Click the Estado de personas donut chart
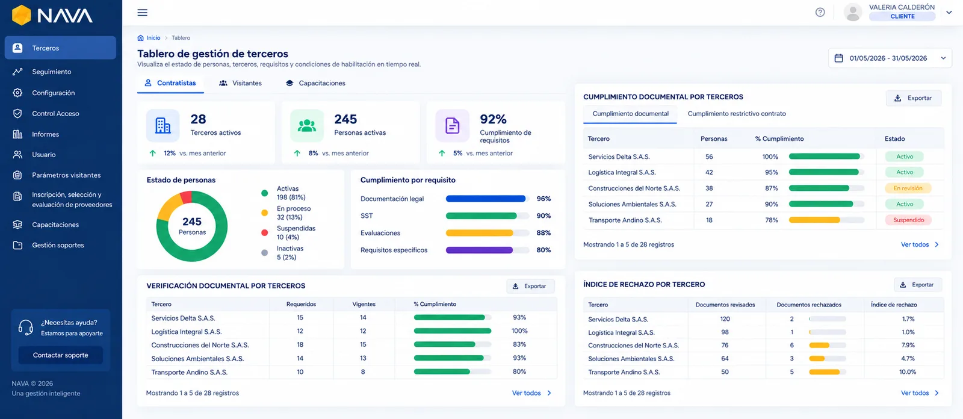This screenshot has height=419, width=963. click(192, 226)
